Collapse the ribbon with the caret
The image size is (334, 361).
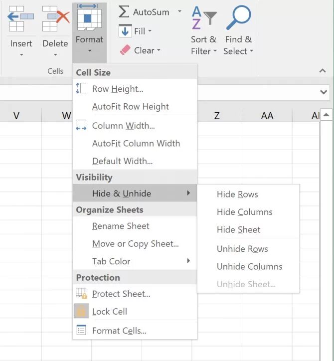(x=322, y=71)
